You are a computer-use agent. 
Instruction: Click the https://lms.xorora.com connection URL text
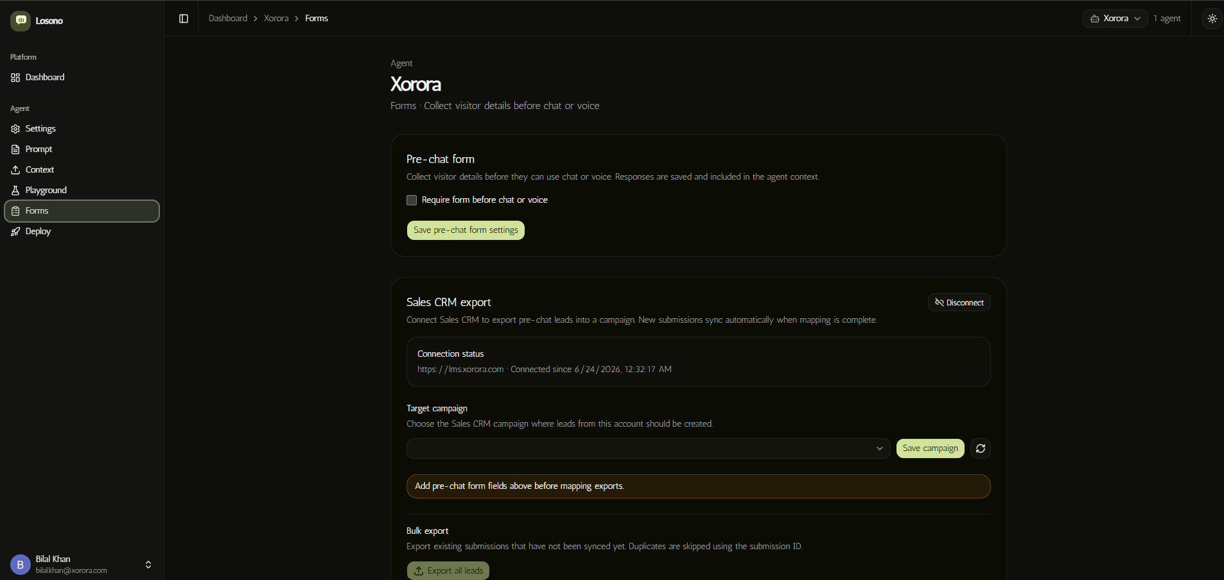pos(460,370)
